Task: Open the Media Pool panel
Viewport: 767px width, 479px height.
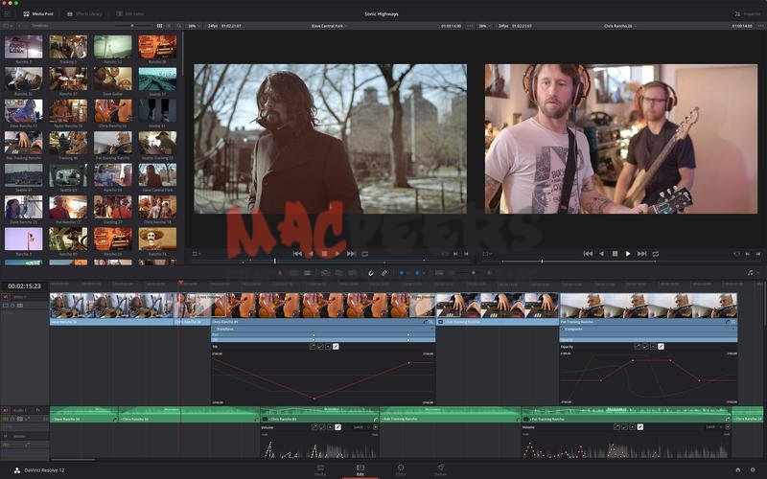Action: (40, 13)
